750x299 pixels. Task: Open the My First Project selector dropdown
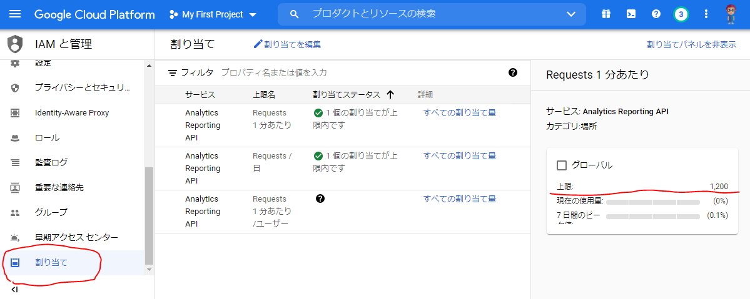213,14
